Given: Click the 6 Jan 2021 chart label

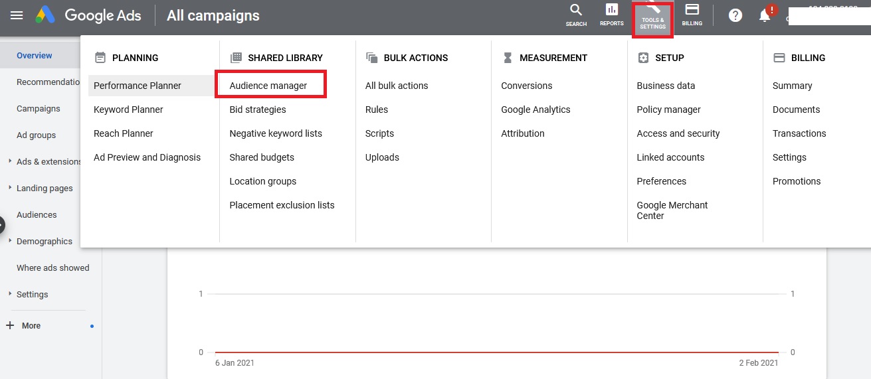Looking at the screenshot, I should pyautogui.click(x=235, y=362).
